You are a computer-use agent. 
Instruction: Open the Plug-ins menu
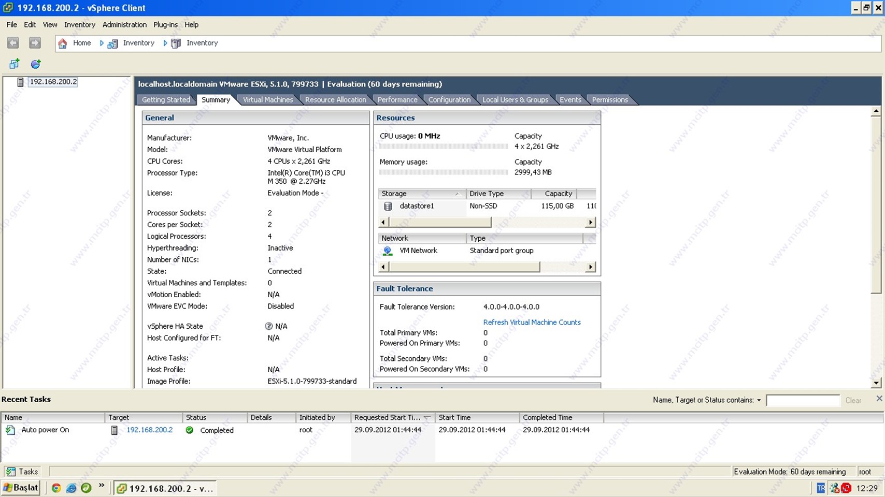coord(165,24)
